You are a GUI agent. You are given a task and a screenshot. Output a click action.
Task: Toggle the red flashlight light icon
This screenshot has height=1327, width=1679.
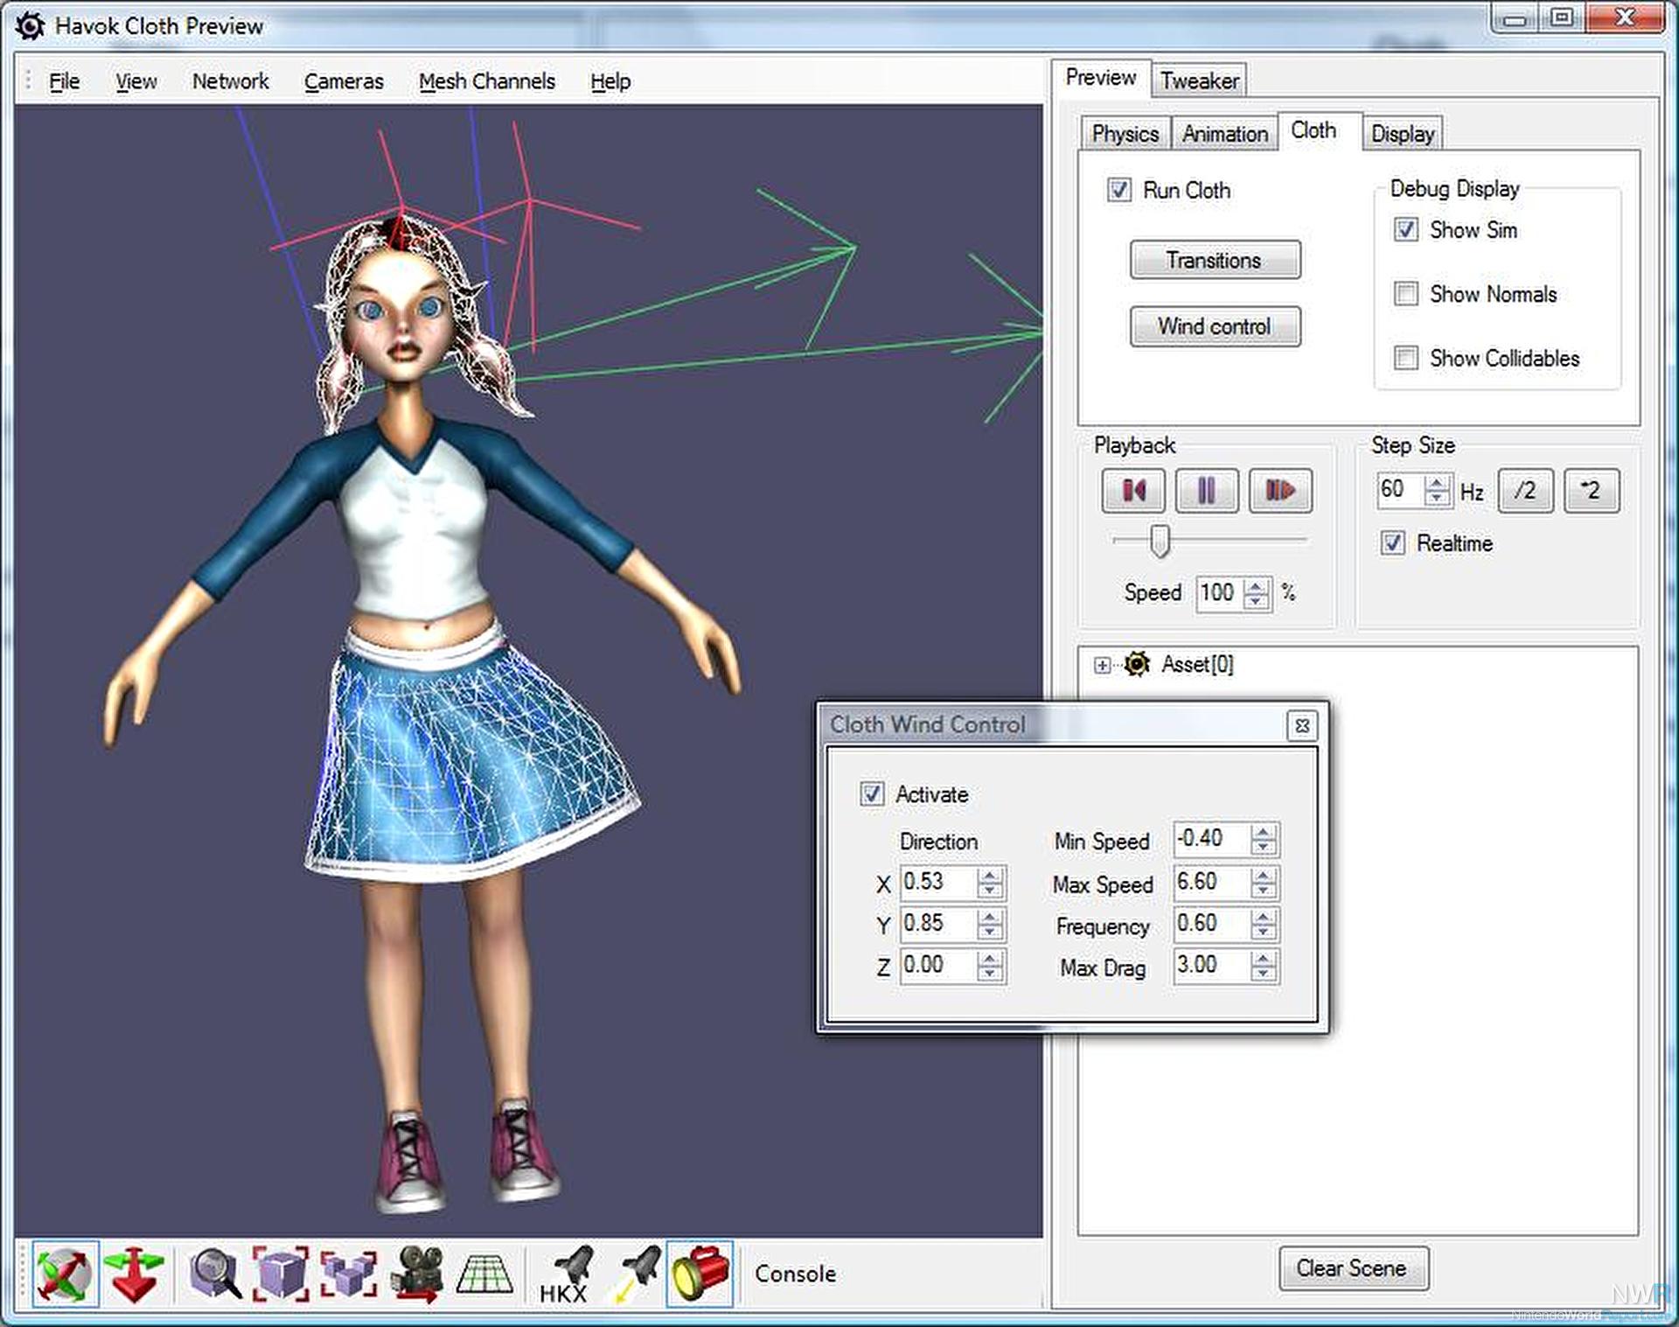tap(700, 1275)
